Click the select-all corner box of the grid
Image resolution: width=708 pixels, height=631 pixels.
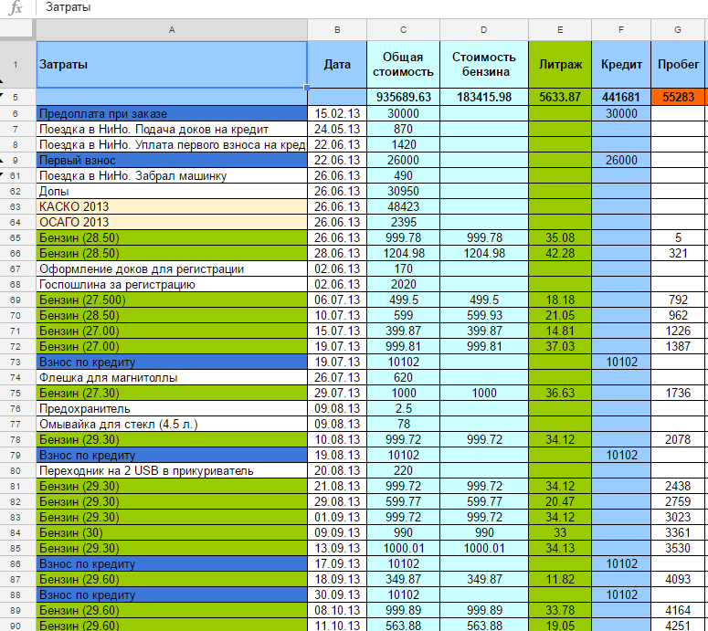point(17,30)
